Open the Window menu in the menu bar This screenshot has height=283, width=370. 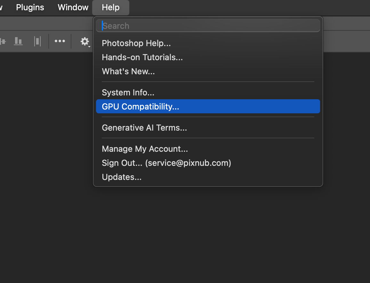pyautogui.click(x=73, y=7)
